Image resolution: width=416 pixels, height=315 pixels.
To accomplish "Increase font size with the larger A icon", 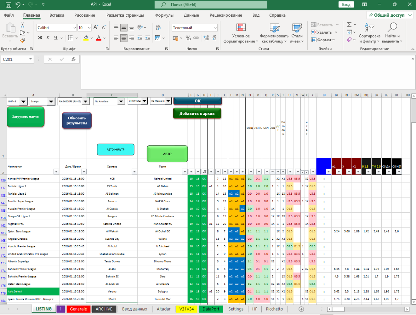I will (x=96, y=27).
